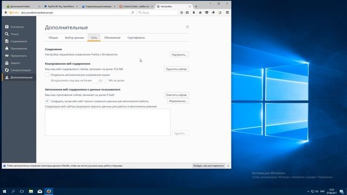The image size is (347, 195).
Task: Click the Поиск search box in the toolbar
Action: pyautogui.click(x=158, y=12)
